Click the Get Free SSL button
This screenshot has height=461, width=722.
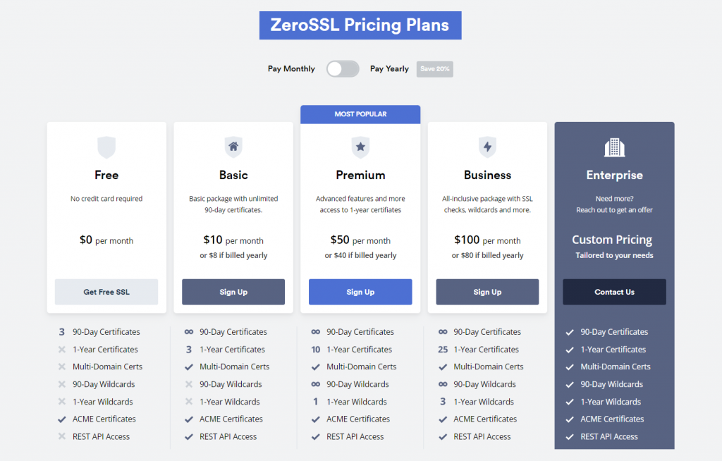pos(106,292)
